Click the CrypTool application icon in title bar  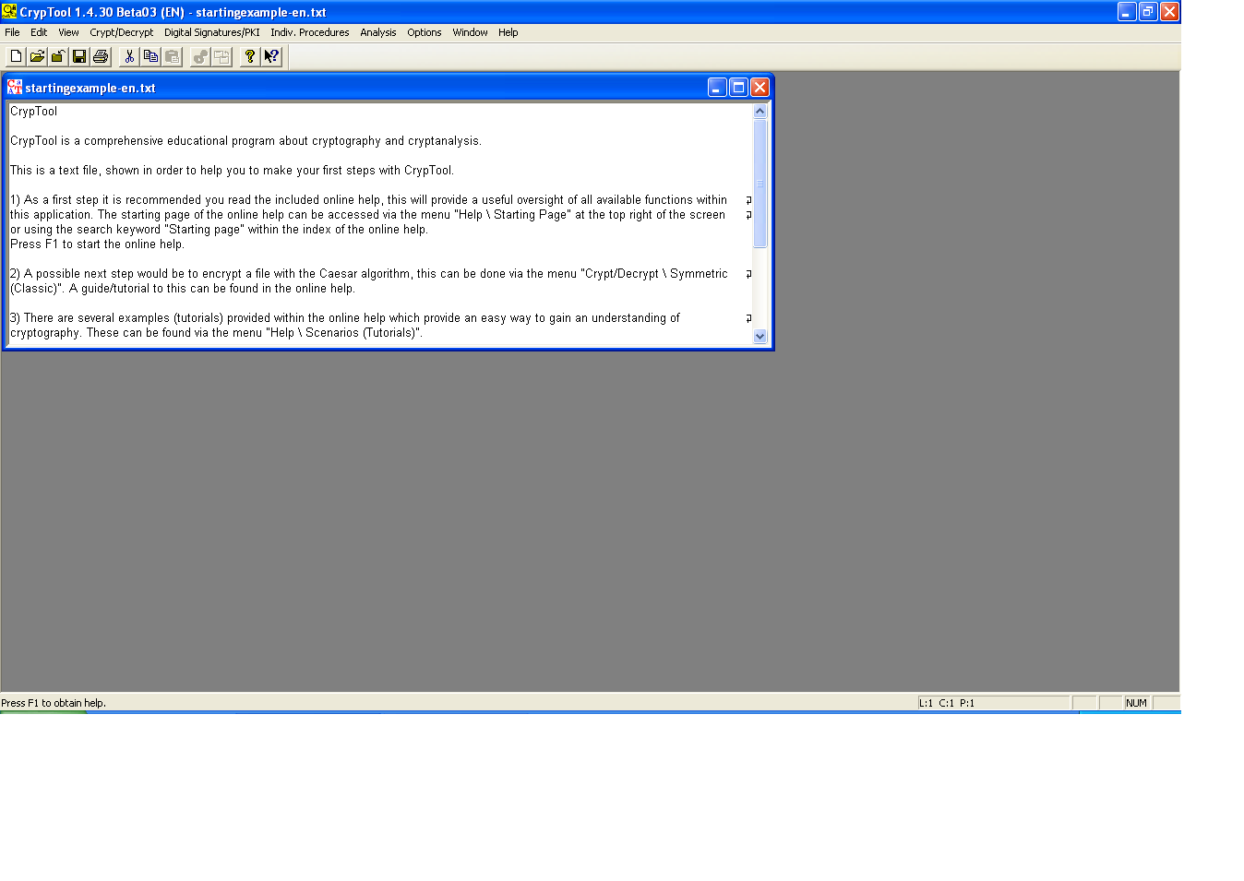[9, 11]
